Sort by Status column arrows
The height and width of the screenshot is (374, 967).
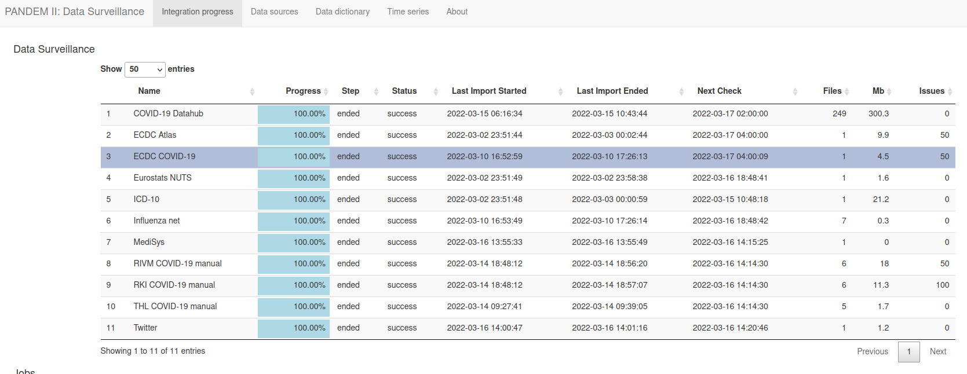point(436,91)
